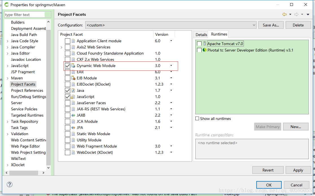The image size is (315, 196).
Task: Click the sidebar horizontal scrollbar
Action: pyautogui.click(x=24, y=173)
